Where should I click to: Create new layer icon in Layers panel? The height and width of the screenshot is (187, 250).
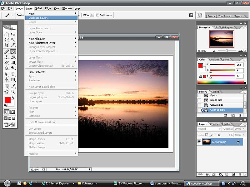pyautogui.click(x=233, y=175)
